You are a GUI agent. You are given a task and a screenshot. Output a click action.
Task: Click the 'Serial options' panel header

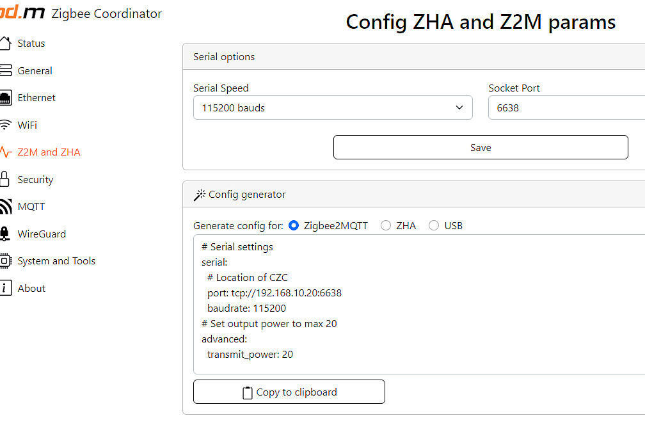coord(414,57)
